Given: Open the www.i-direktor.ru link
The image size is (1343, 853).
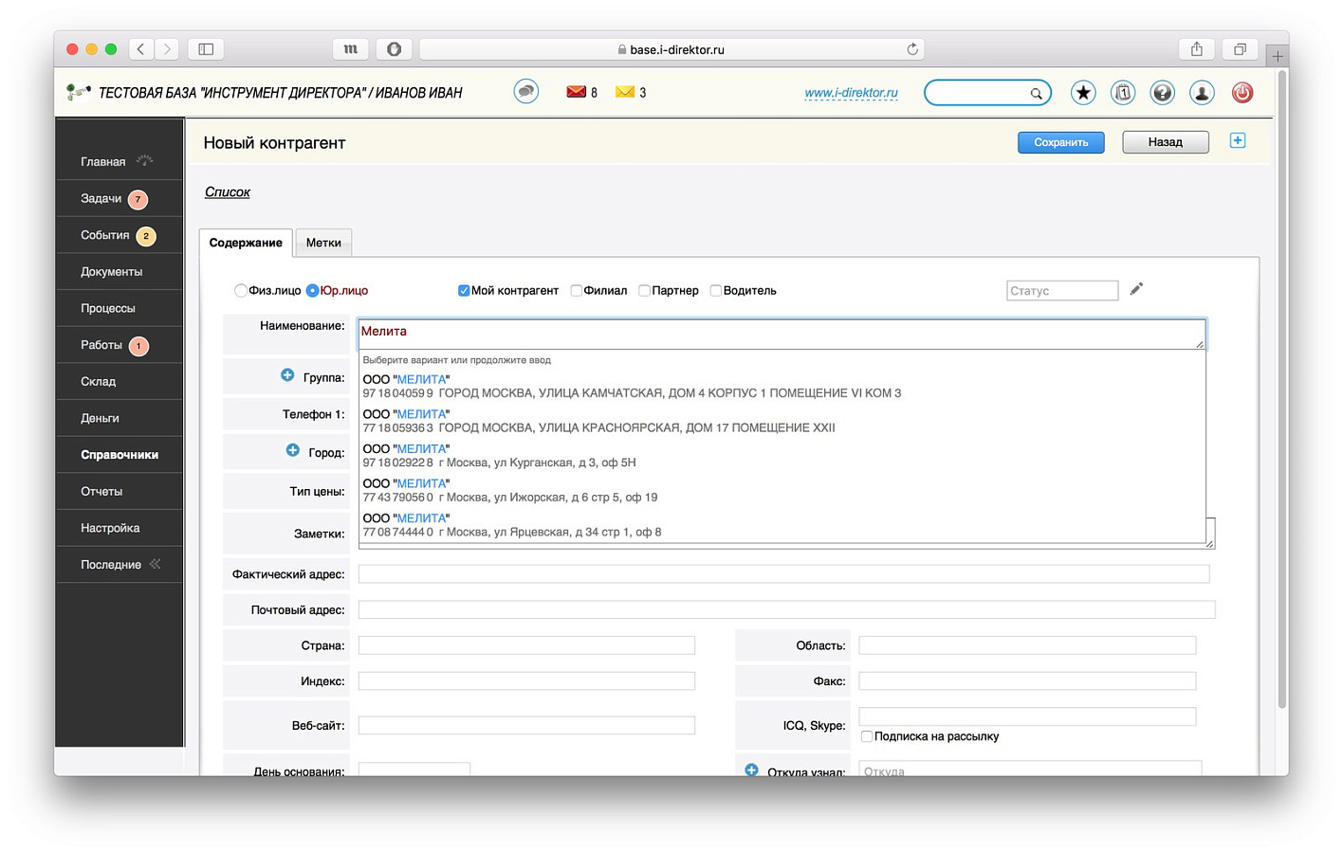Looking at the screenshot, I should coord(851,93).
